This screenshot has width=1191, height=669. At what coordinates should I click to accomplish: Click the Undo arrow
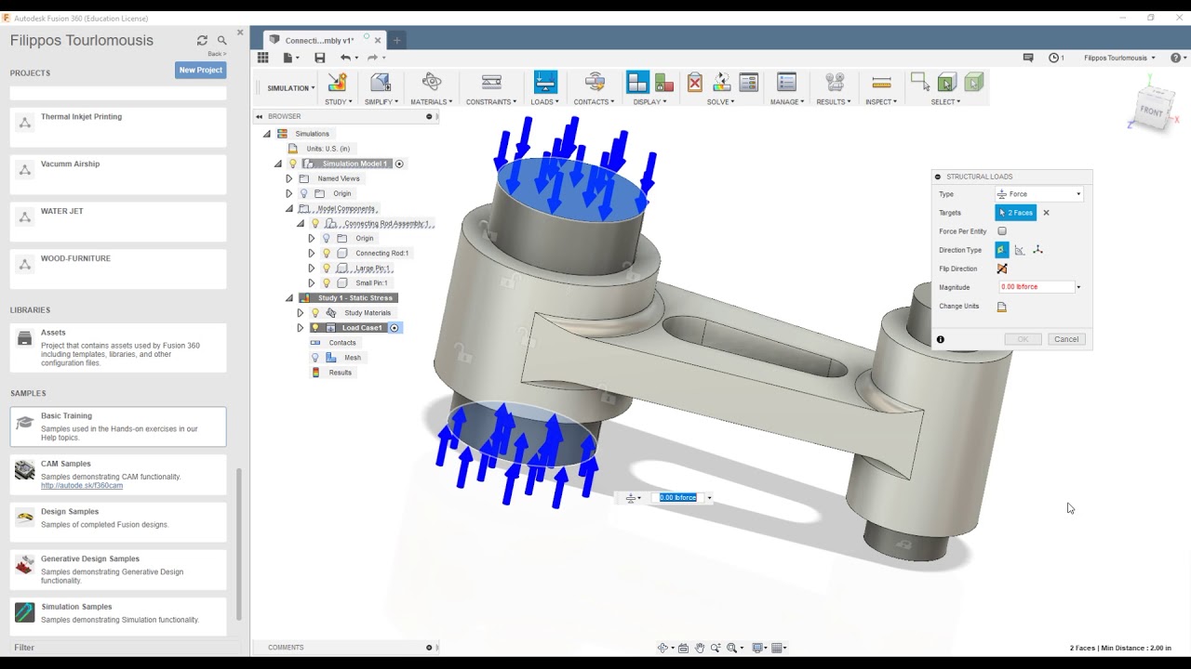point(345,58)
